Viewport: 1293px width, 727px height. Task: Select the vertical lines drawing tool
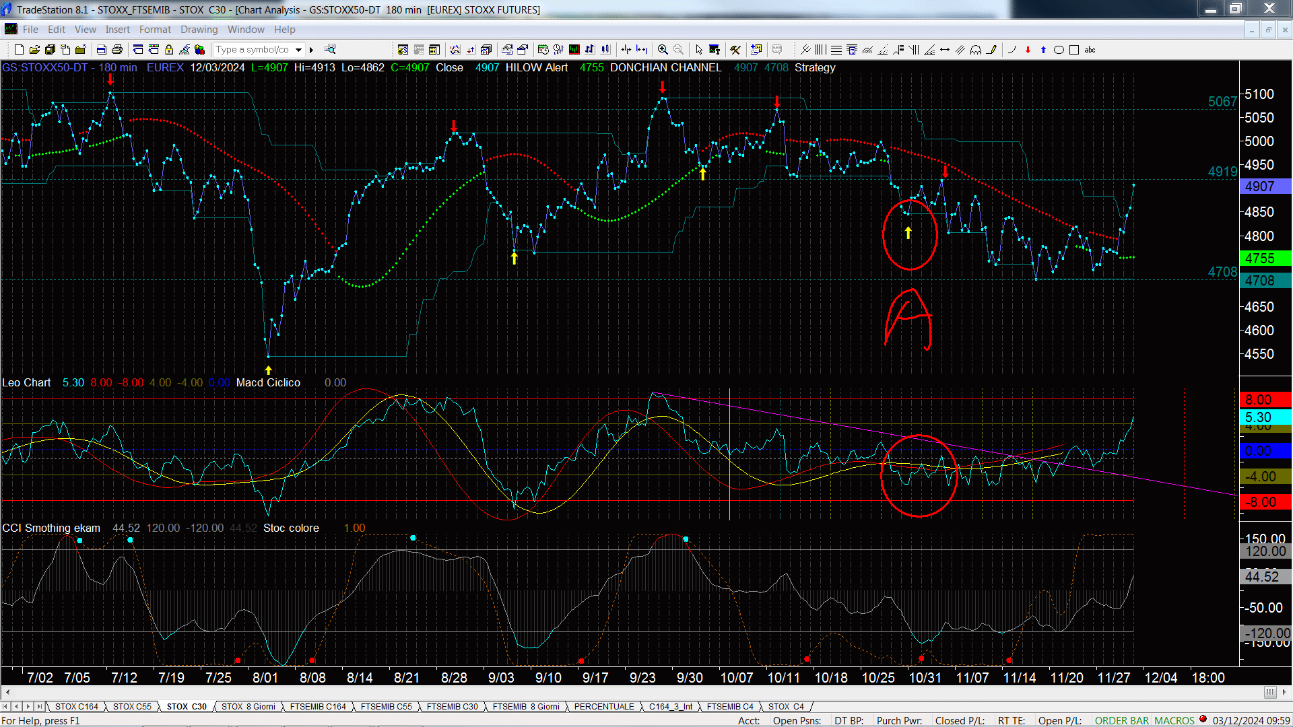click(x=820, y=50)
